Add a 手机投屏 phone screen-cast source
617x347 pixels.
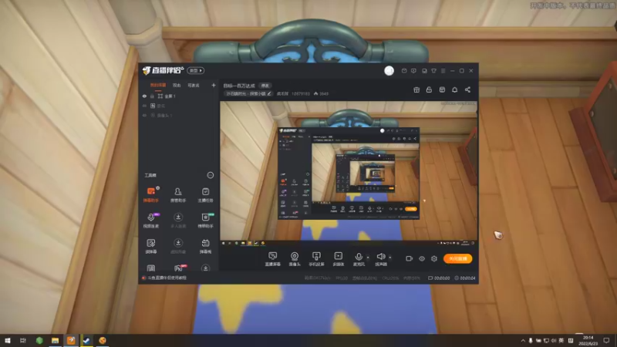[x=316, y=259]
